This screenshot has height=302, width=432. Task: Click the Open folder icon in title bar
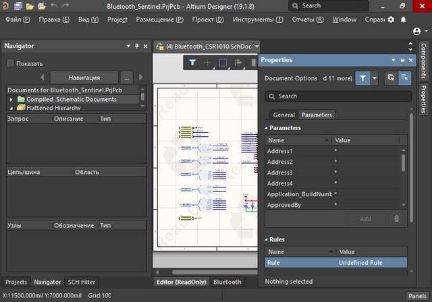[x=30, y=6]
